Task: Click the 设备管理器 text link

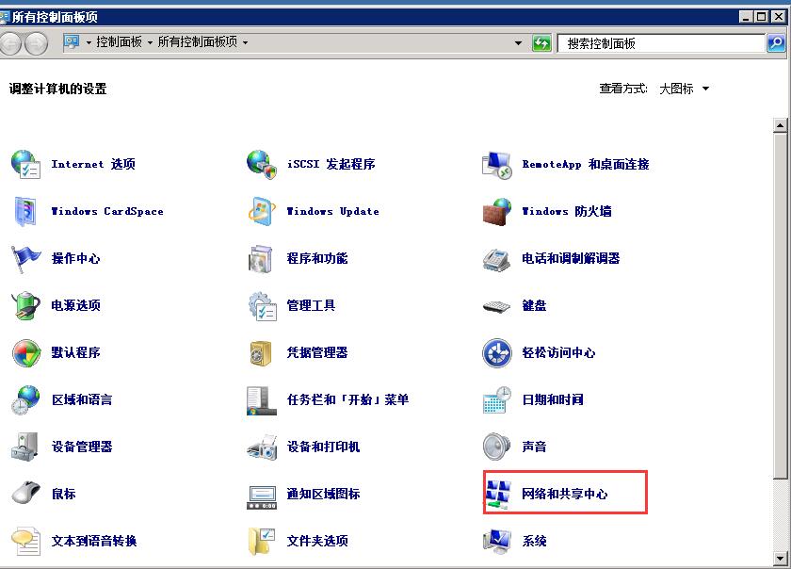Action: tap(82, 447)
